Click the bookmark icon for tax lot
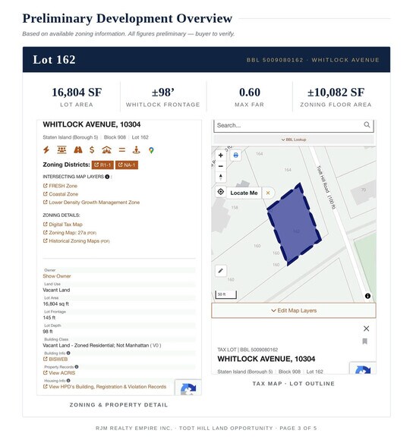413x446 pixels. (x=364, y=341)
